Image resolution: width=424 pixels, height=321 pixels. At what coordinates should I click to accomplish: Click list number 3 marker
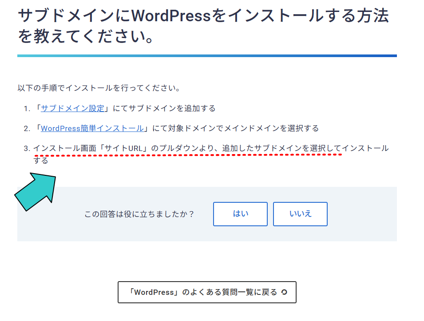click(x=27, y=149)
